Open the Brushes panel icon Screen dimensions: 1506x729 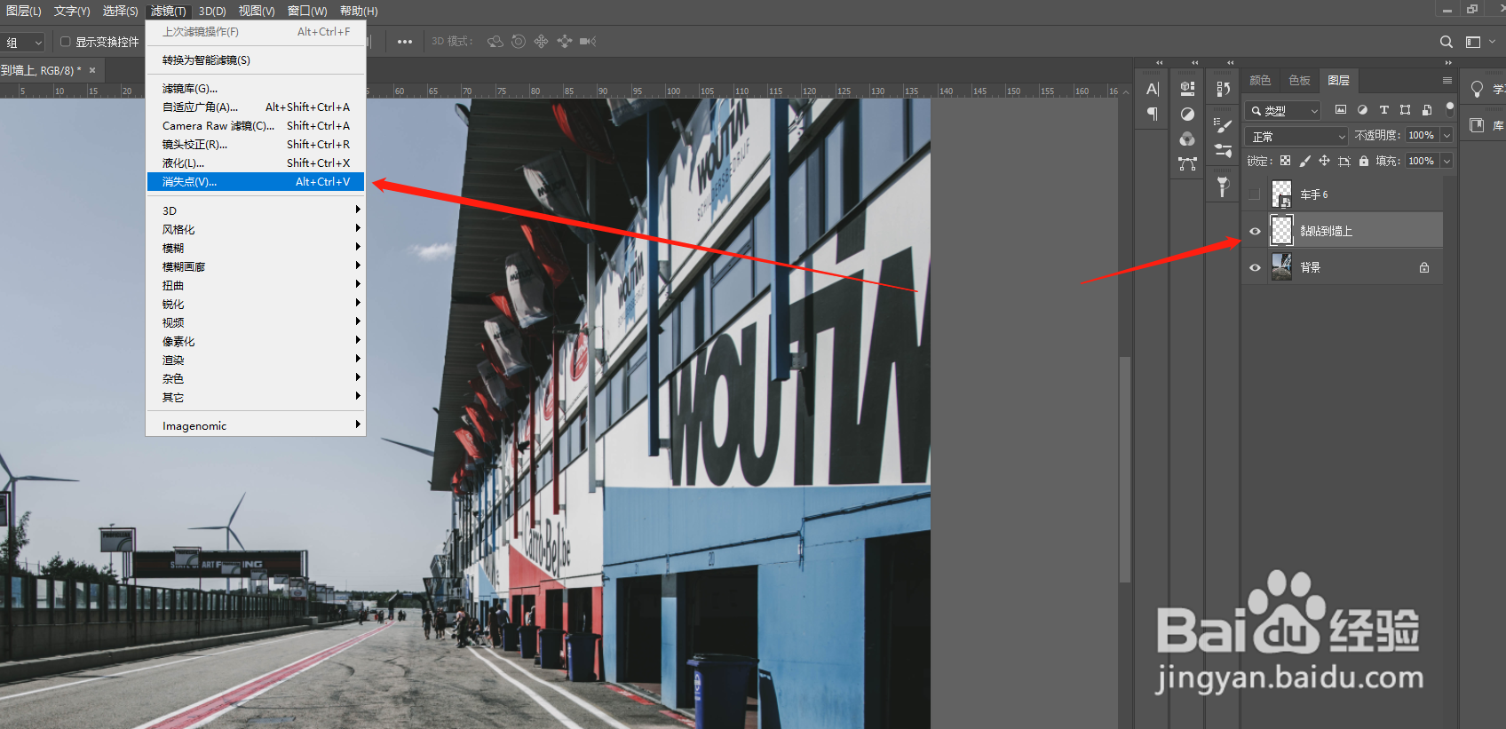[1223, 150]
